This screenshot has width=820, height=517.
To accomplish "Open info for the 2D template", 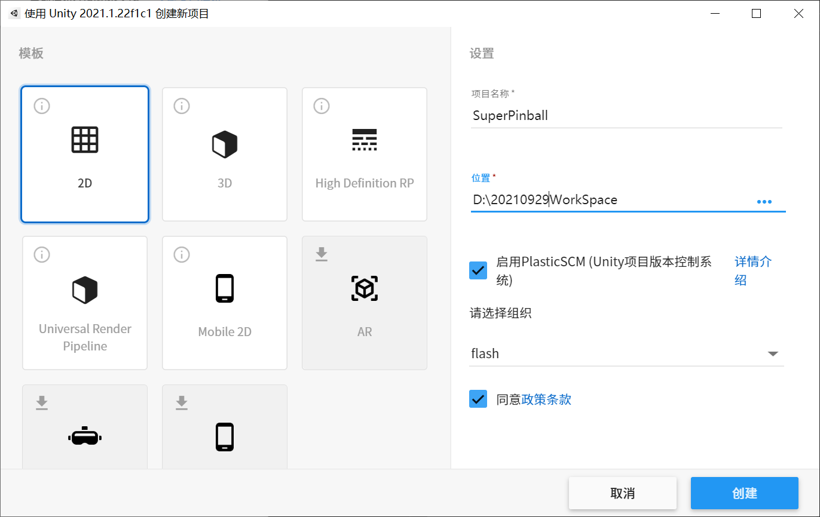I will point(42,106).
